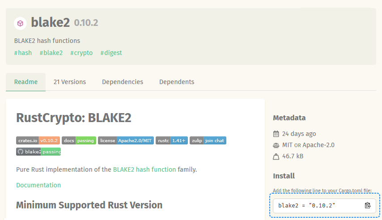The height and width of the screenshot is (220, 382).
Task: Switch to the Readme tab
Action: pos(25,82)
